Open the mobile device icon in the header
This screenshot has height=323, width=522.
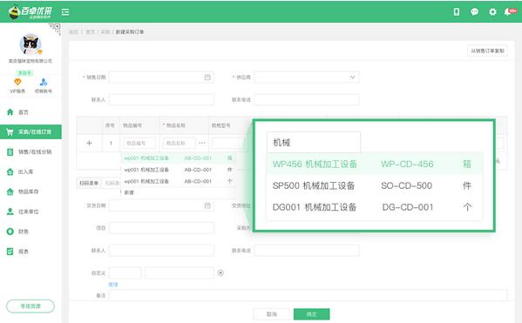point(457,12)
